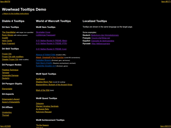Open the top-right corner item link
The image size is (171, 128).
[x=166, y=2]
